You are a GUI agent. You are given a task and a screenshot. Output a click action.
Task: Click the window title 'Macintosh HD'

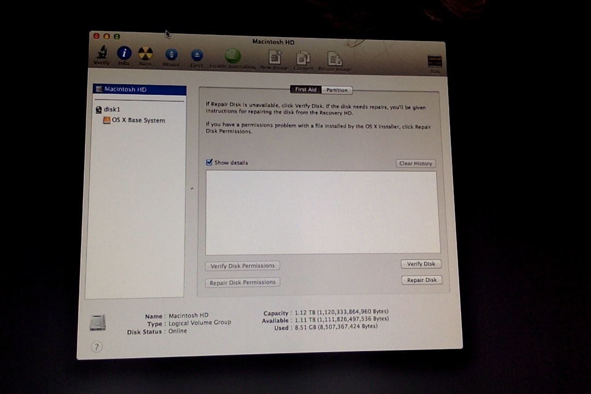[x=273, y=42]
